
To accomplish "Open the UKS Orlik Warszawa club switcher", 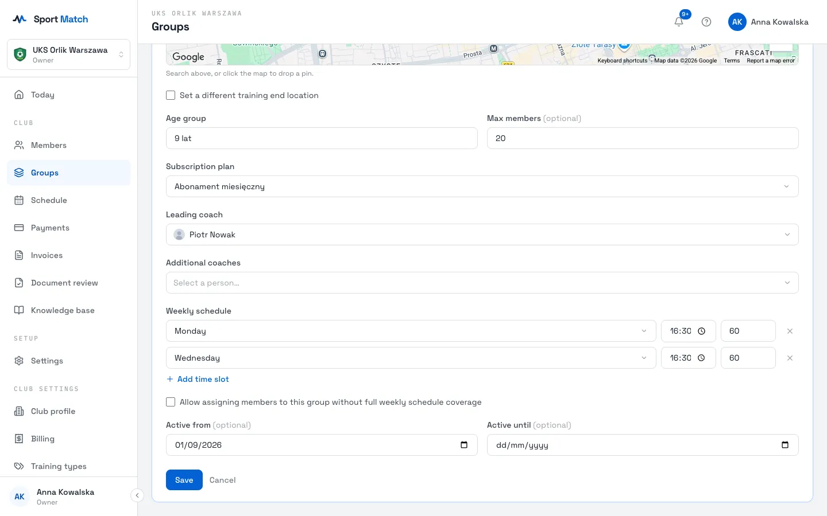I will tap(69, 54).
